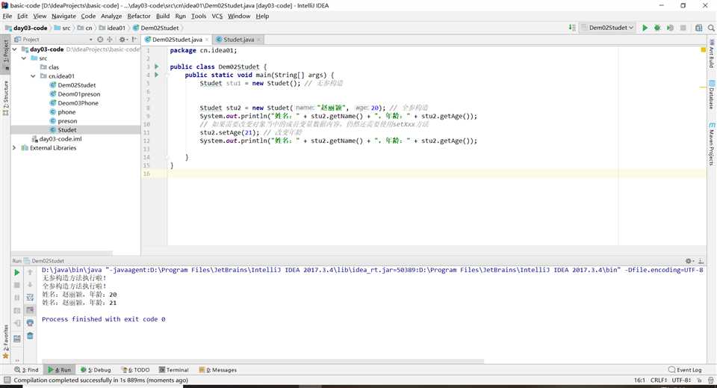717x388 pixels.
Task: Click tool window quick access icon bottom-left
Action: tap(7, 381)
